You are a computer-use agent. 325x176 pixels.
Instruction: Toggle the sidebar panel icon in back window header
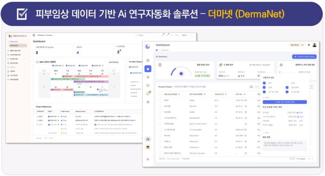point(34,35)
